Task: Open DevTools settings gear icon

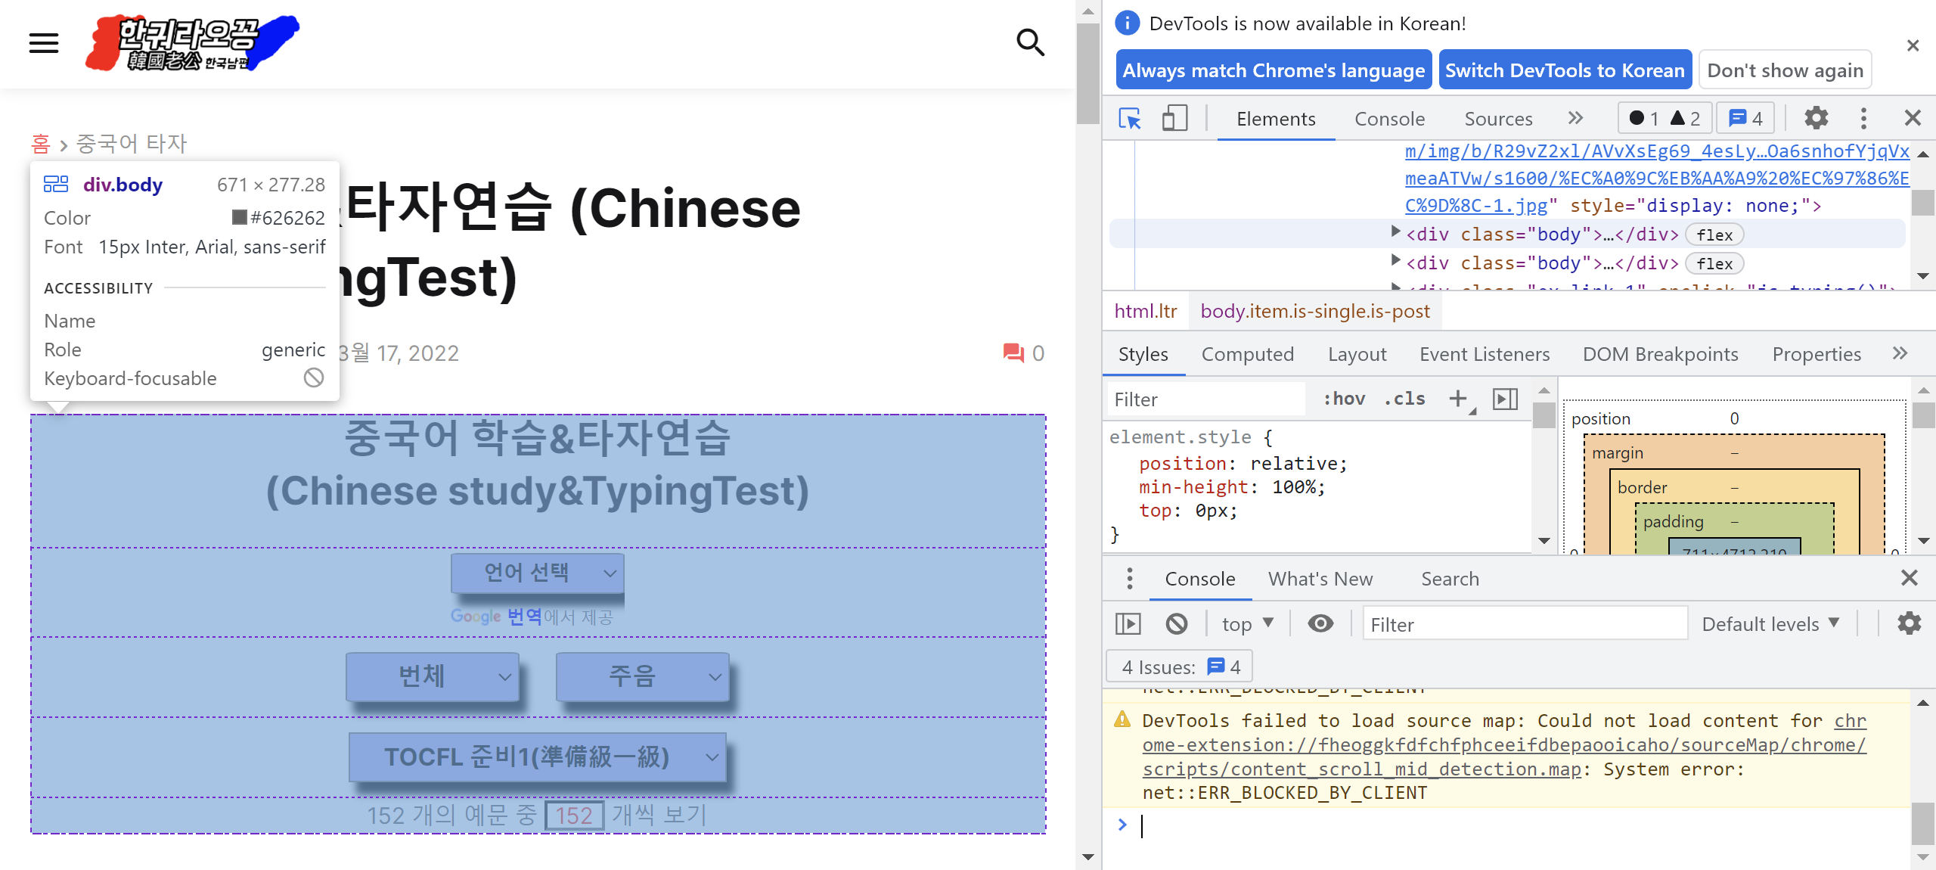Action: pos(1816,118)
